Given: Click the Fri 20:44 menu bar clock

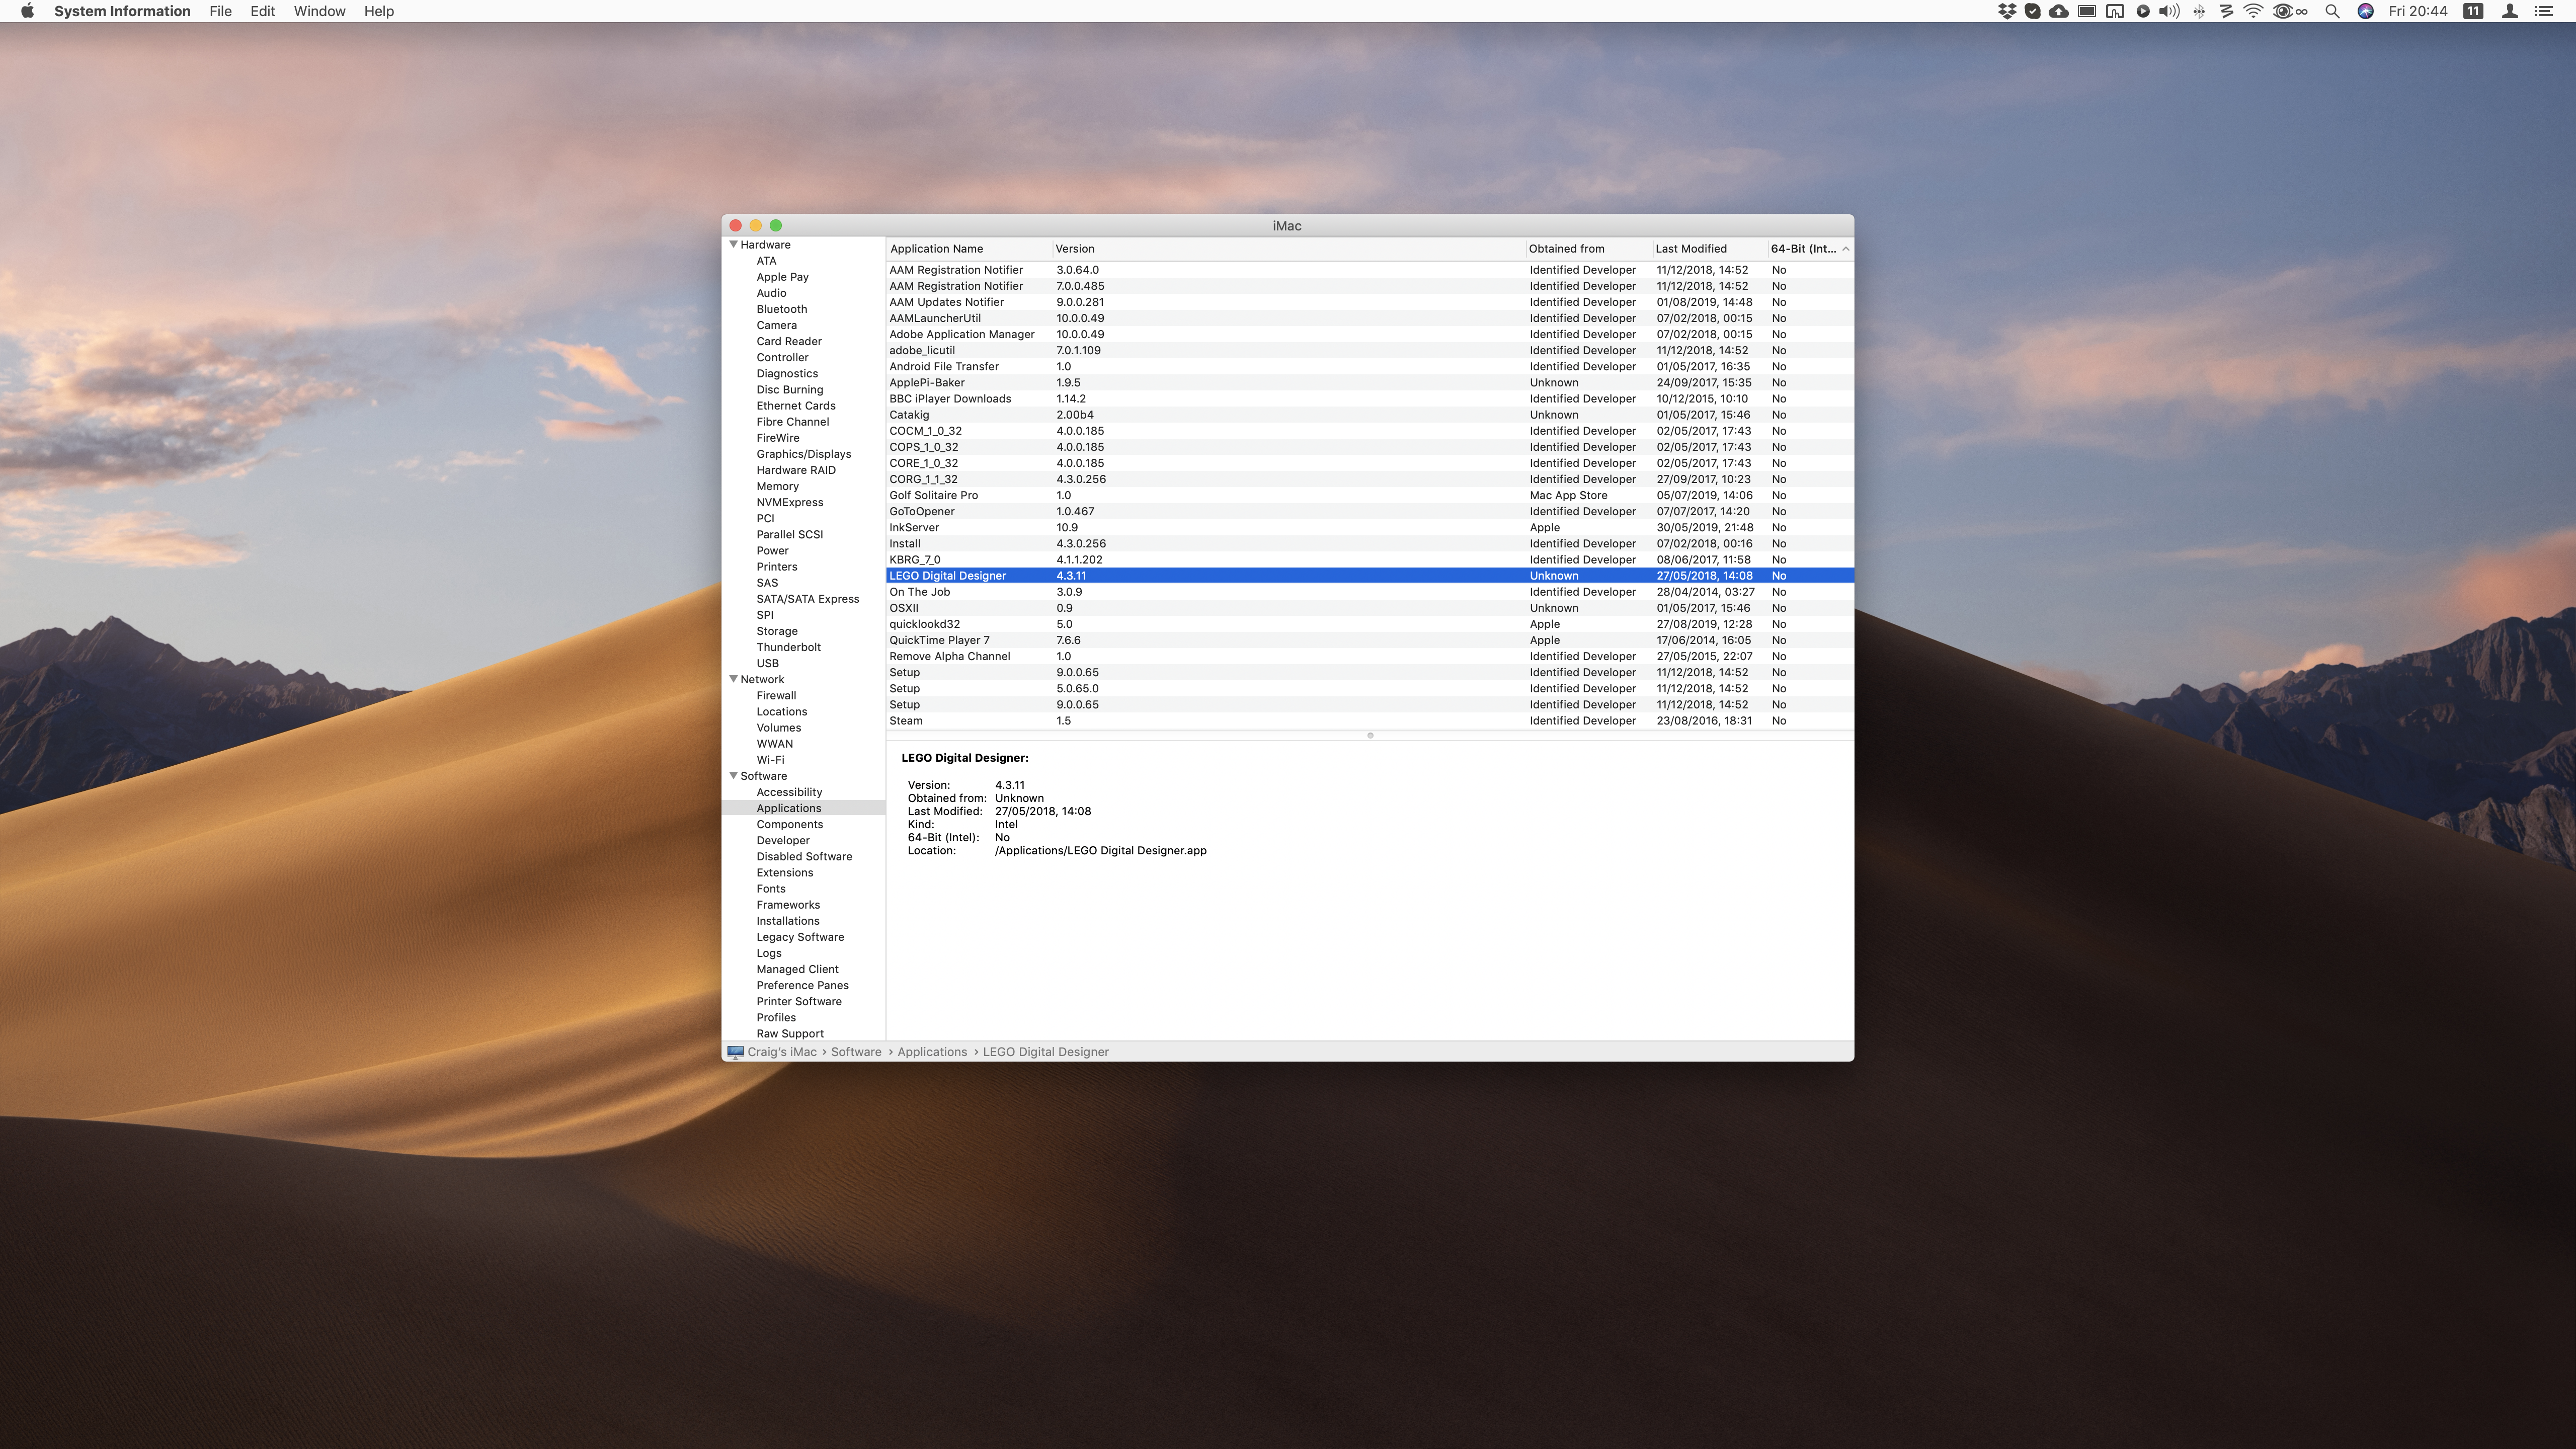Looking at the screenshot, I should tap(2417, 11).
